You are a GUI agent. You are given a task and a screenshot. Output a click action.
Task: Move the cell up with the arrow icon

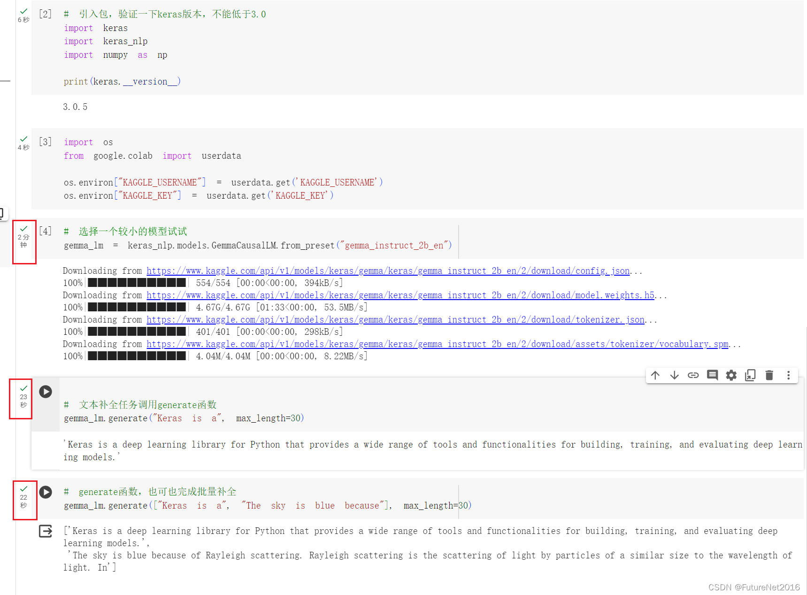pos(655,375)
